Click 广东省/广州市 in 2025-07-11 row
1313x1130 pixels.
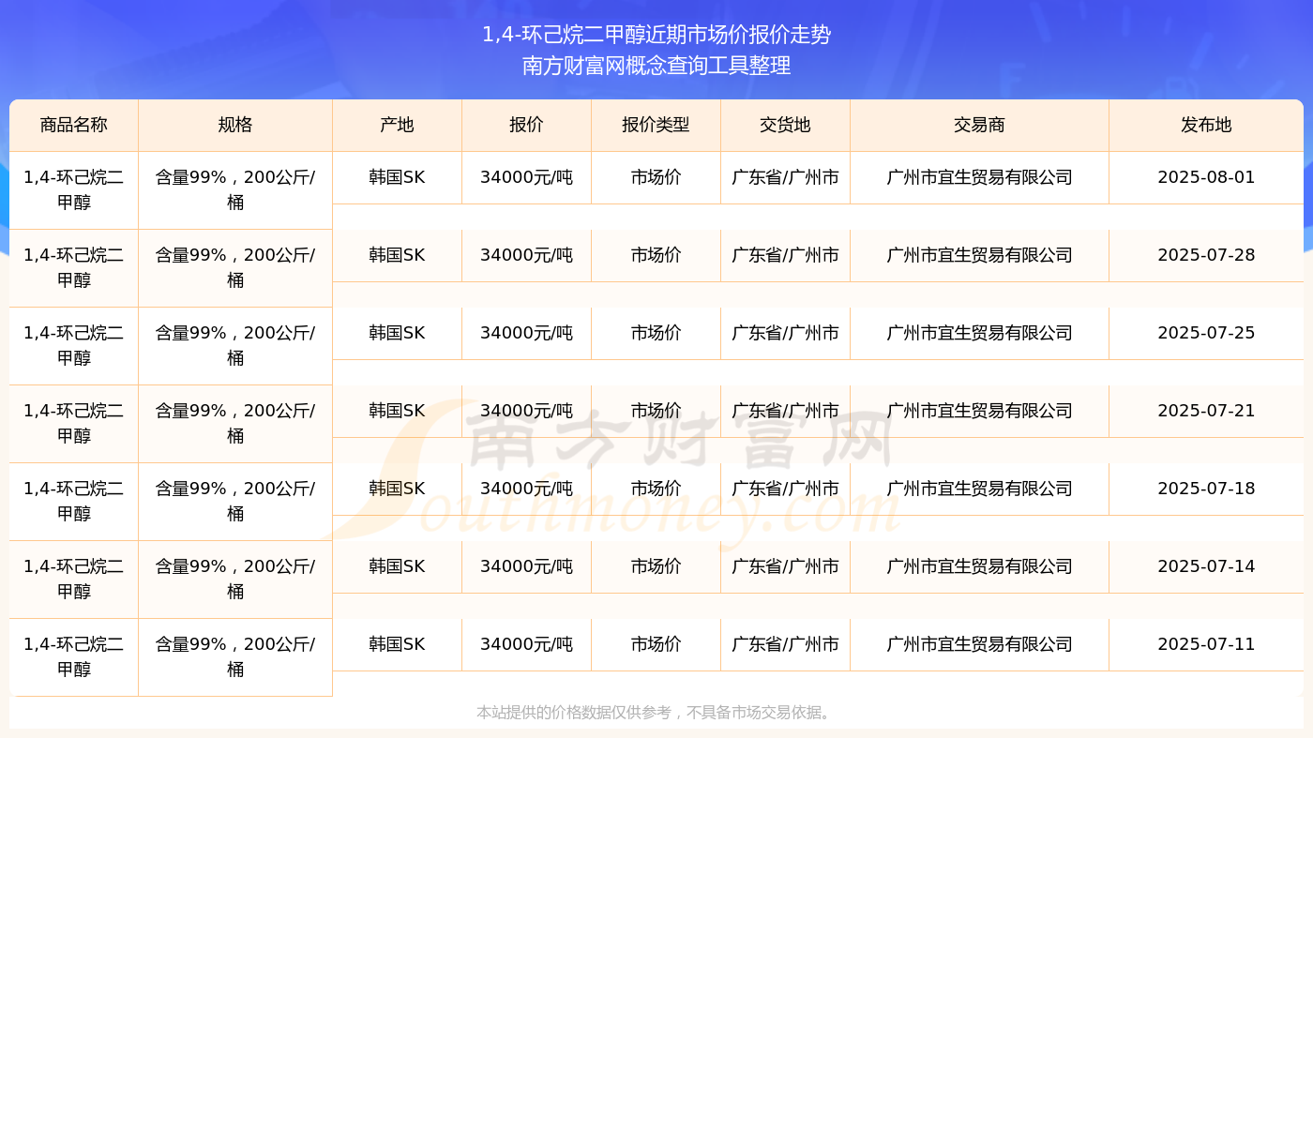point(785,644)
